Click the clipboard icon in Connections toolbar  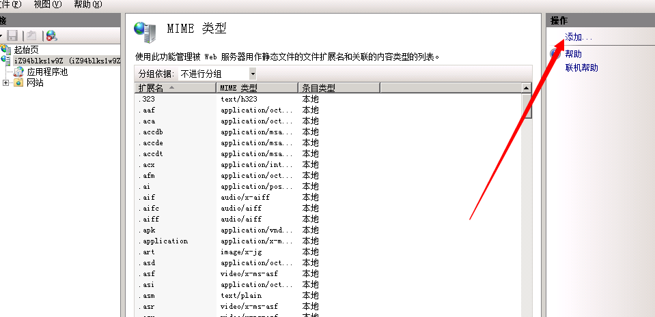(x=31, y=36)
